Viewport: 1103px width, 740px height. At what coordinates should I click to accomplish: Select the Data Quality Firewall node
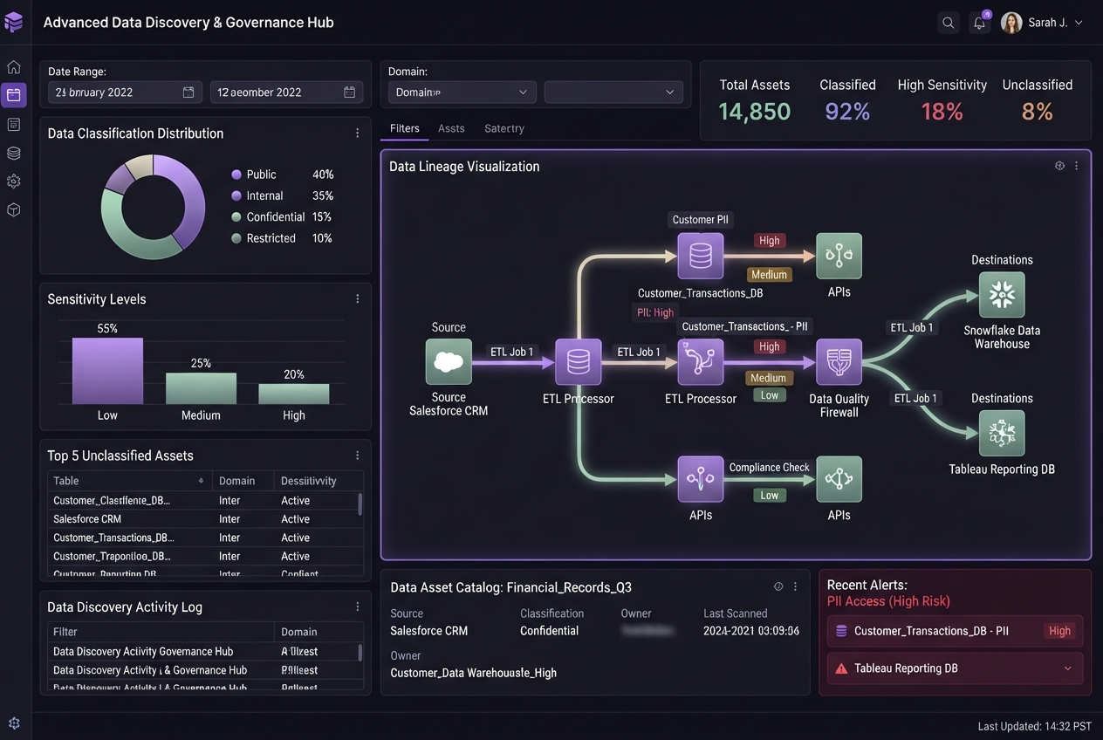coord(839,362)
